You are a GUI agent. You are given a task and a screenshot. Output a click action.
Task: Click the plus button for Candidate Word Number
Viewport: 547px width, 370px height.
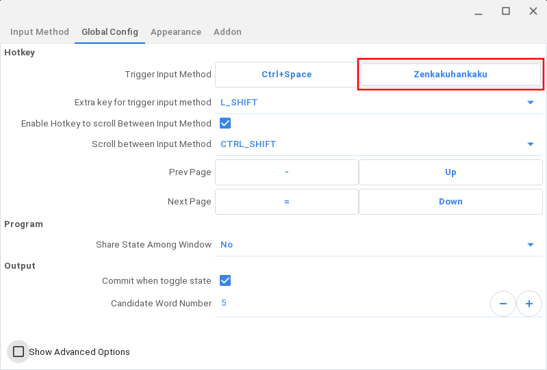[x=529, y=304]
